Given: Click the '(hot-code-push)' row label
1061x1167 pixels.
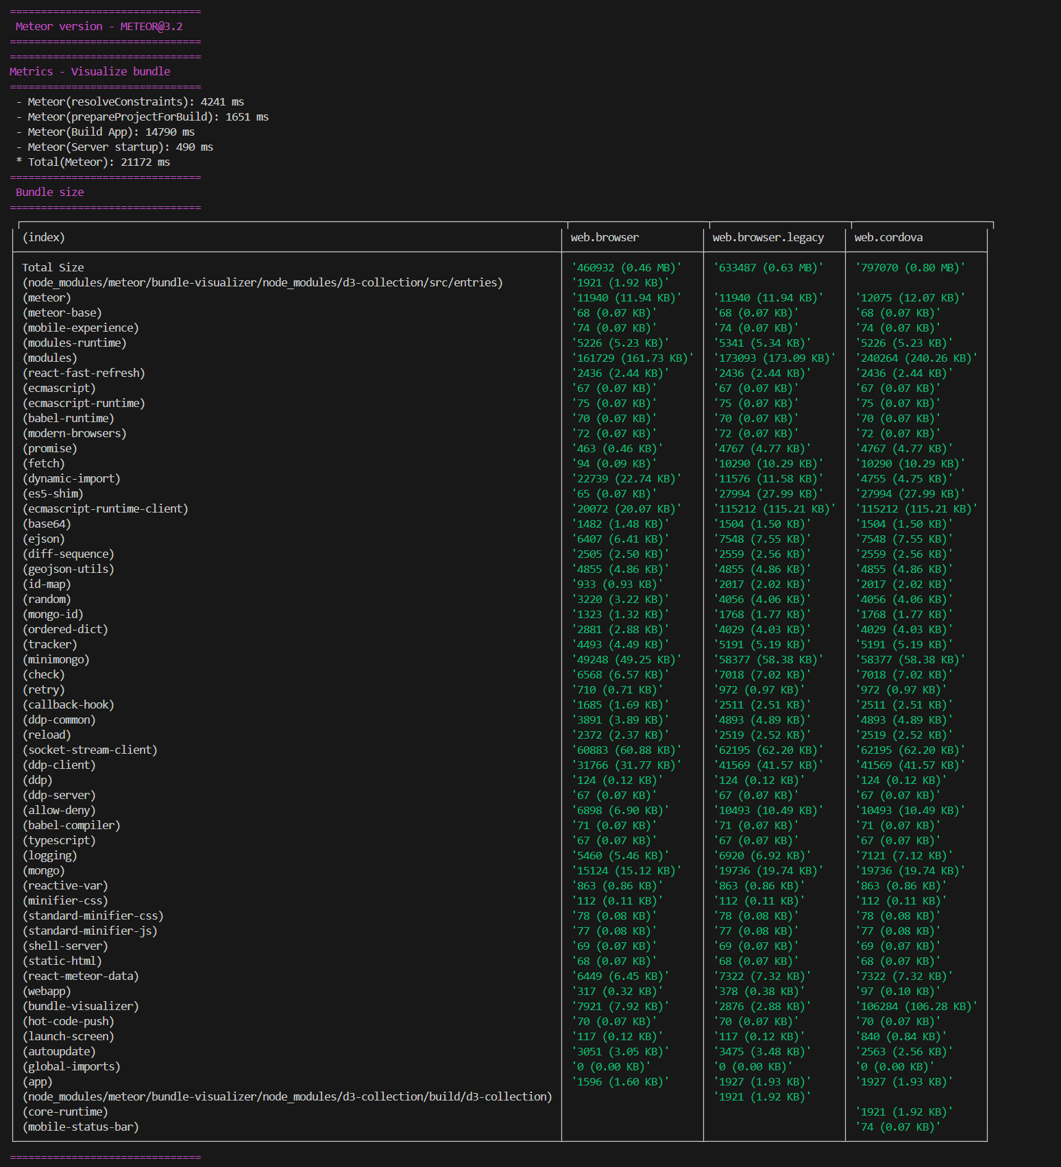Looking at the screenshot, I should pos(69,1021).
